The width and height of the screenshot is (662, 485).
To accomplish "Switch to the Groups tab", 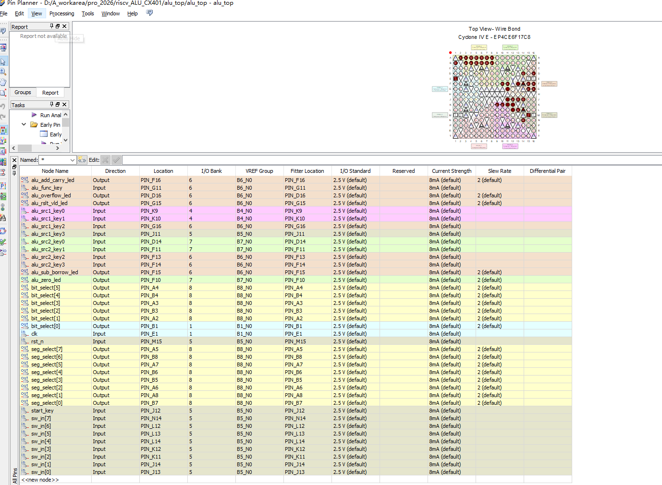I will [x=23, y=92].
